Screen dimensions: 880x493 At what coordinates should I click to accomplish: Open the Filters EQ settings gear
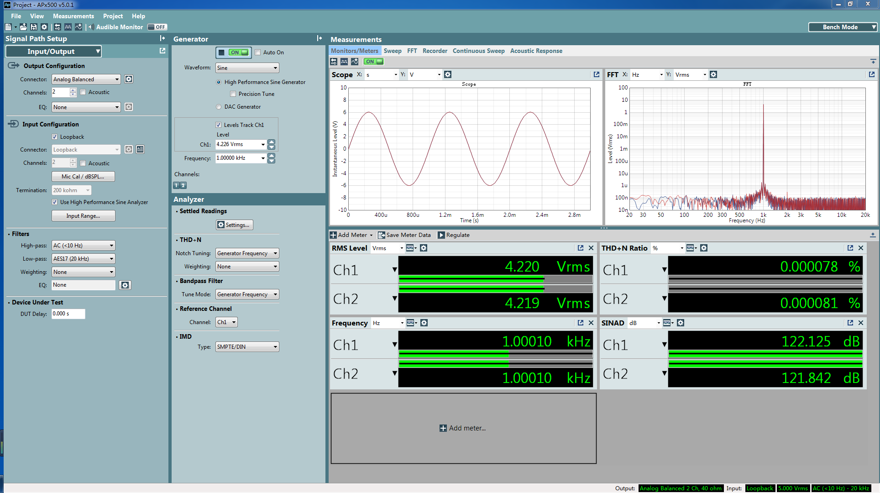tap(125, 285)
